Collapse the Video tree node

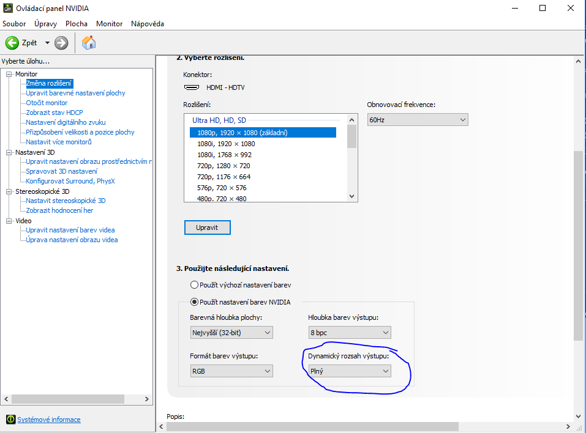coord(9,221)
